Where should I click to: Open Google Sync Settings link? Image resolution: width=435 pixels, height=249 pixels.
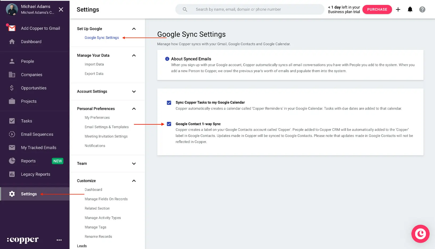(x=102, y=38)
